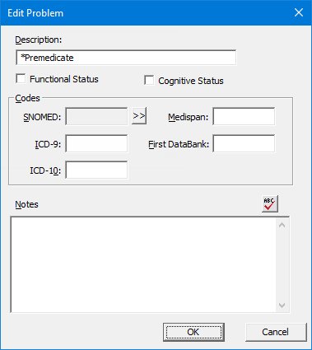Screen dimensions: 312x350
Task: Confirm changes with the OK button
Action: coord(193,332)
